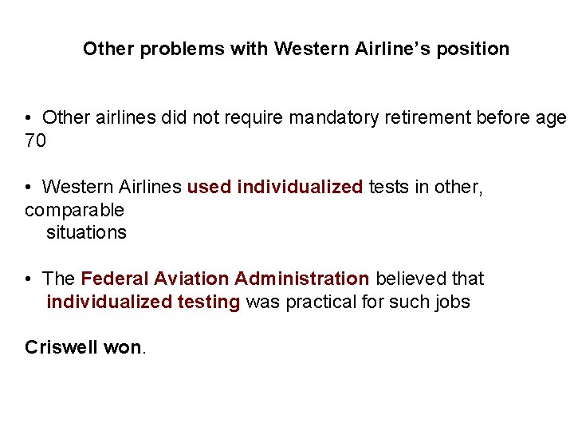Image resolution: width=574 pixels, height=431 pixels.
Task: Click the number 70
Action: click(x=35, y=141)
